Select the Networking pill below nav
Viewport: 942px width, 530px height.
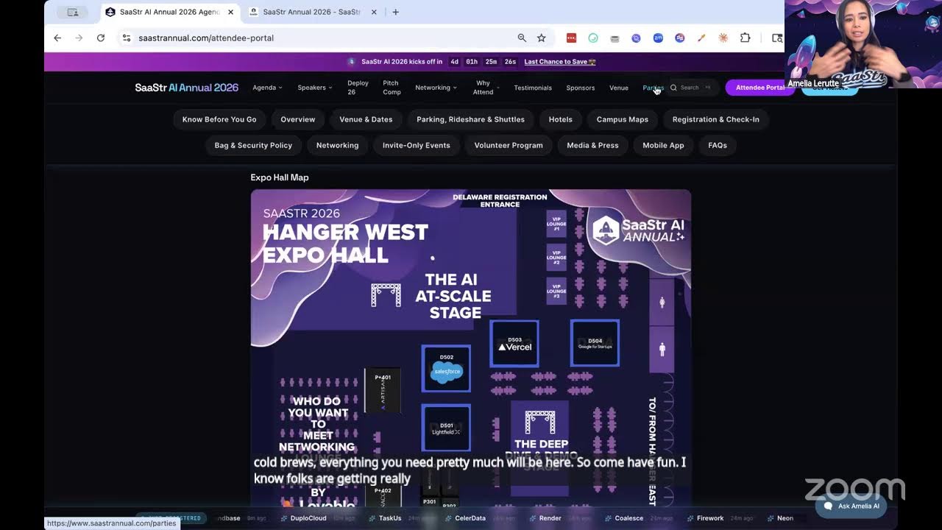point(337,145)
